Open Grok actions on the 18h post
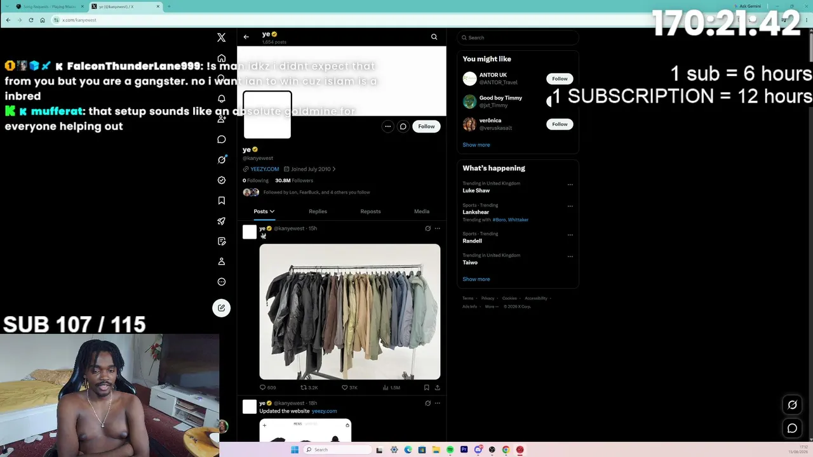The image size is (813, 457). point(427,403)
